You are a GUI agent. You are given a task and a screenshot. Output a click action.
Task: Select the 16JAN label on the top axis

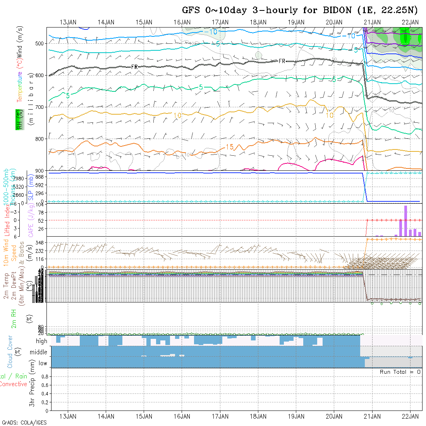(182, 22)
